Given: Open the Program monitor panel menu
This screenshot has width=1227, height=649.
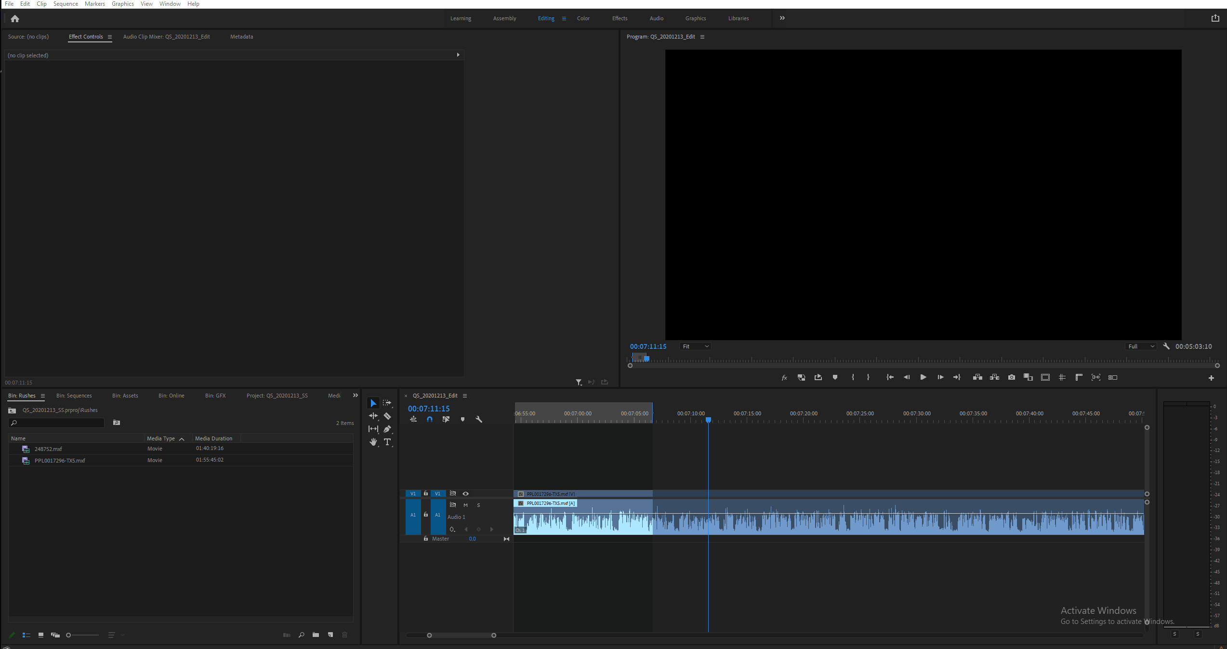Looking at the screenshot, I should tap(702, 37).
